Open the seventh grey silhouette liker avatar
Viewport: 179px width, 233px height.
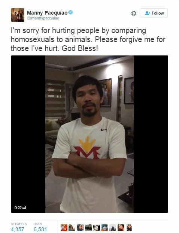113,228
